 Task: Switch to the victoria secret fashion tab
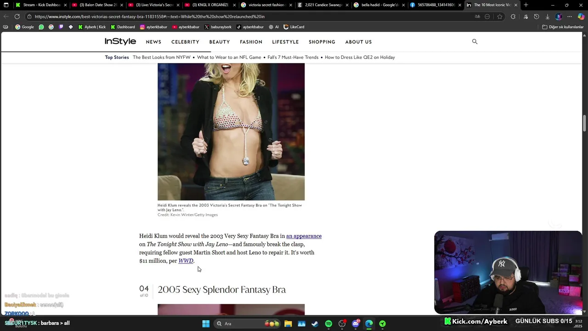tap(266, 5)
